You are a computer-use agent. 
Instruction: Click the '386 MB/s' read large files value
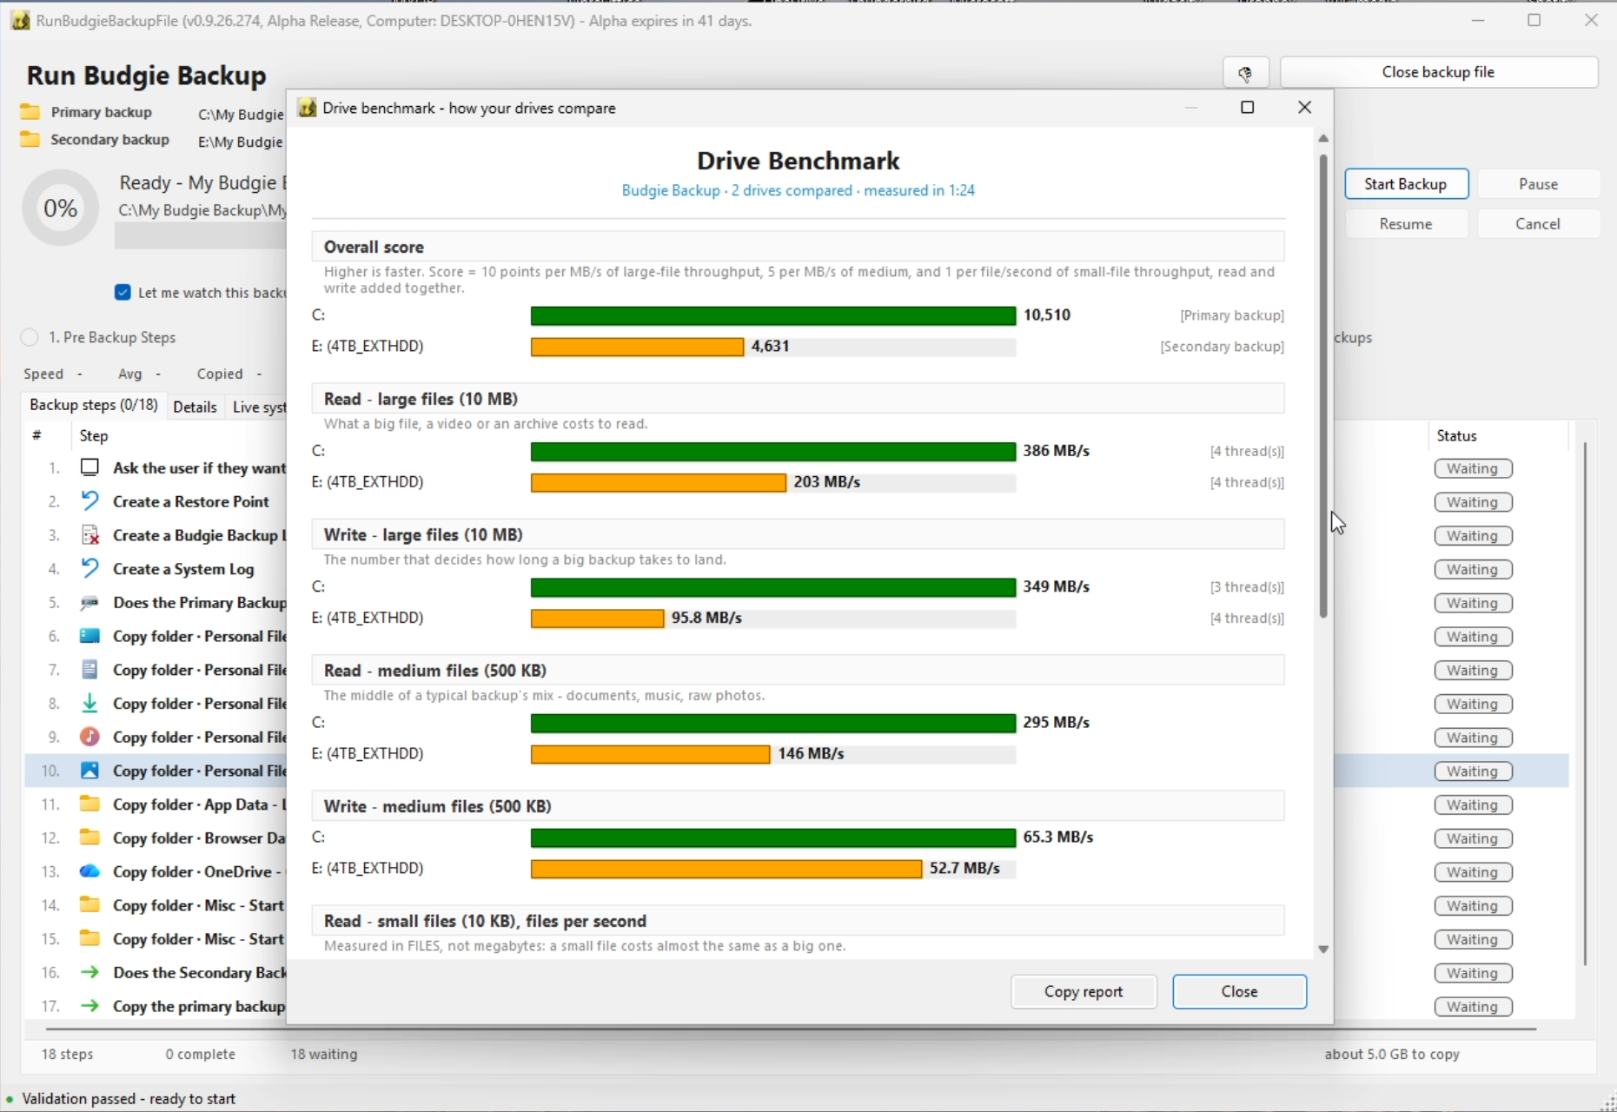coord(1057,451)
